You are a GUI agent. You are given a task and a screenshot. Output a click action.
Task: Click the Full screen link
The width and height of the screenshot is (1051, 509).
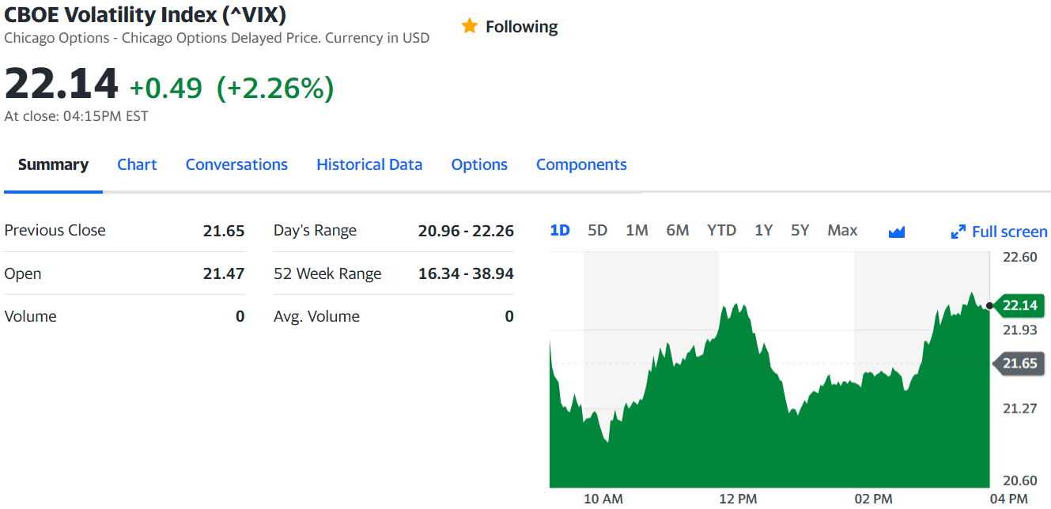pyautogui.click(x=1009, y=232)
